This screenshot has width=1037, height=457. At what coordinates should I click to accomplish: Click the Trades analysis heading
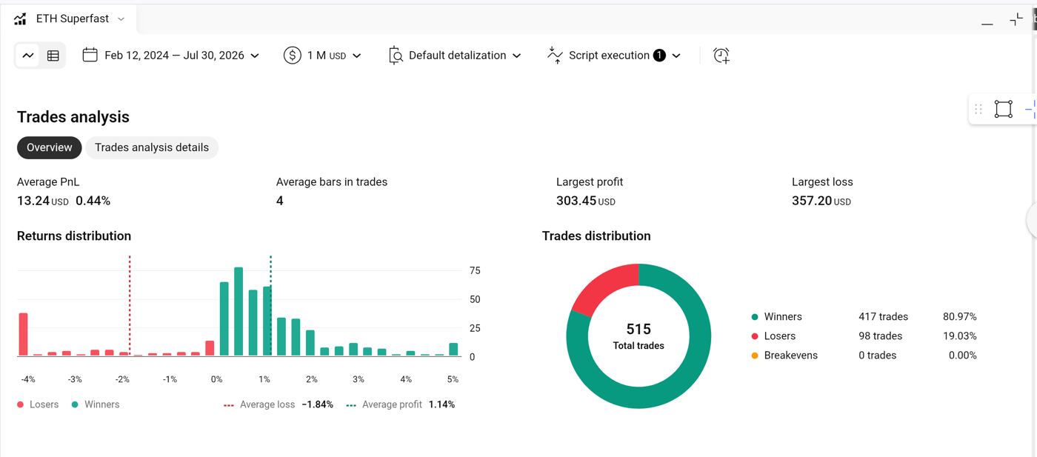73,117
